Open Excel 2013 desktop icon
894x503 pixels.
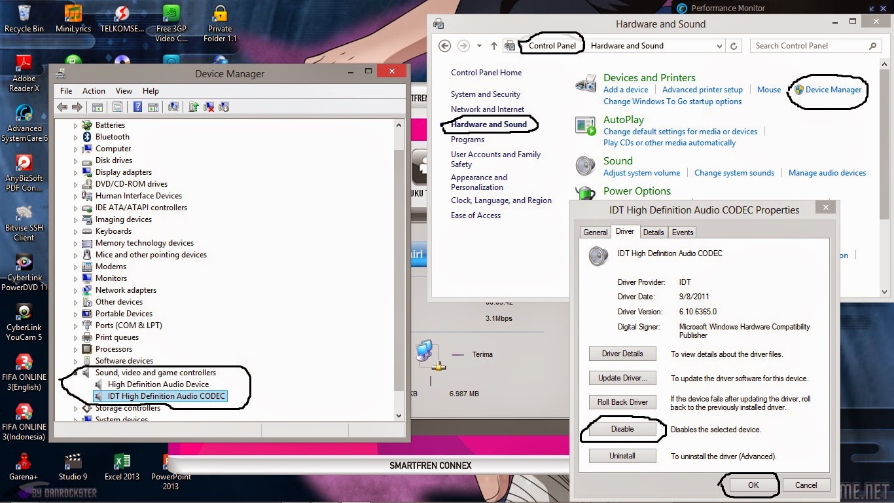click(122, 466)
